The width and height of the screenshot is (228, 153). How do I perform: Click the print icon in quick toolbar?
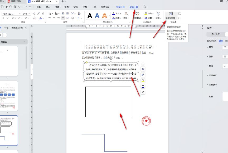[11, 7]
